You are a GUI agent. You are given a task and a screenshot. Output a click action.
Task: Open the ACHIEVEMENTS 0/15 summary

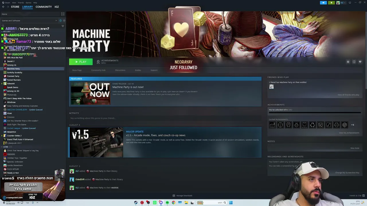pyautogui.click(x=108, y=62)
